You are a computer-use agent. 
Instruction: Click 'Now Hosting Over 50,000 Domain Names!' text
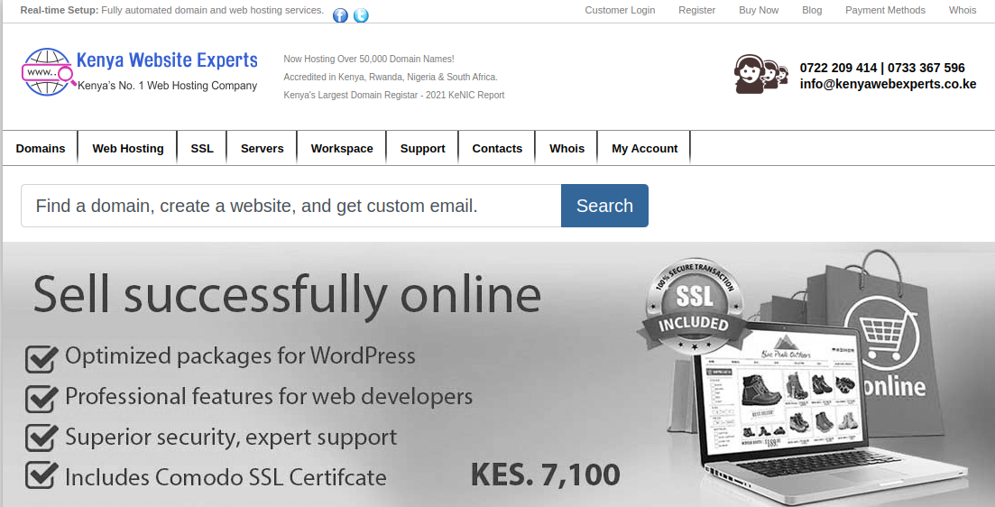click(x=369, y=59)
